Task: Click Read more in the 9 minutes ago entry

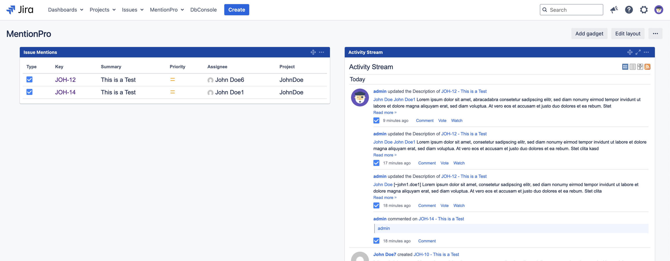Action: [385, 113]
